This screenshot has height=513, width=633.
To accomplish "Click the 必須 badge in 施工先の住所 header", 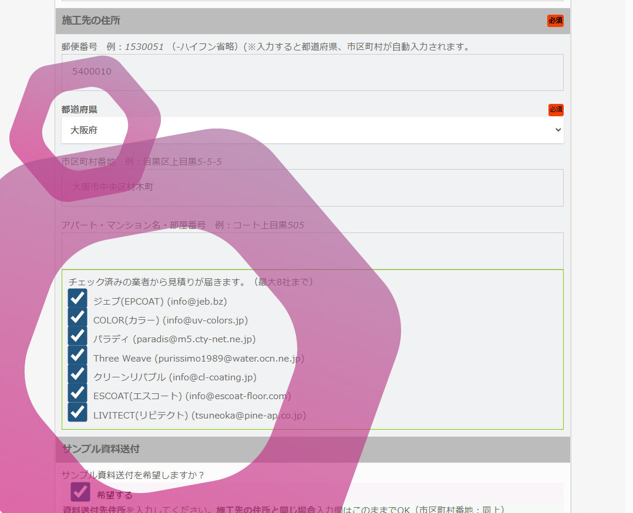I will (555, 21).
